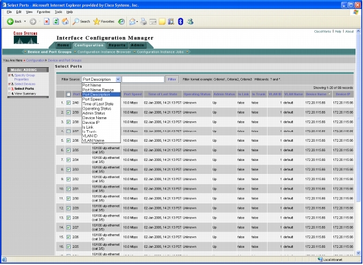Uncheck checkbox for row 16 port 2/25

click(x=69, y=247)
